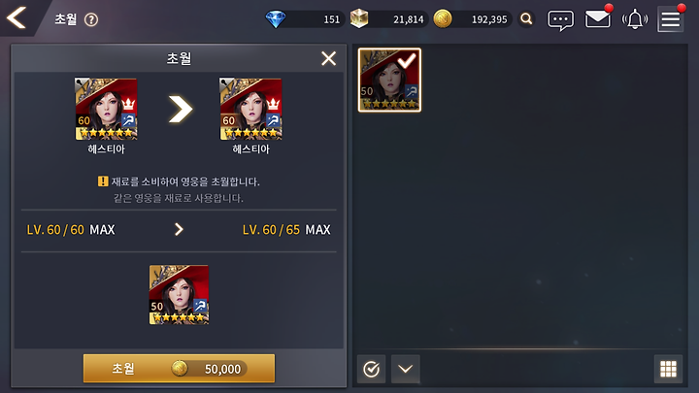
Task: Click the 초월 50,000 gold button
Action: pos(179,369)
